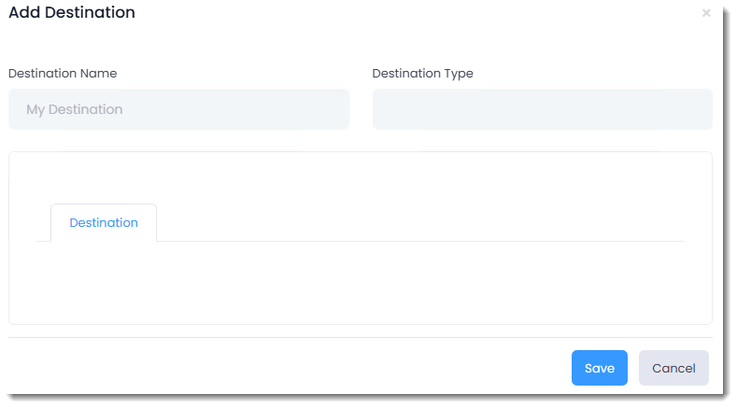Cancel adding the destination
737x408 pixels.
[x=673, y=368]
